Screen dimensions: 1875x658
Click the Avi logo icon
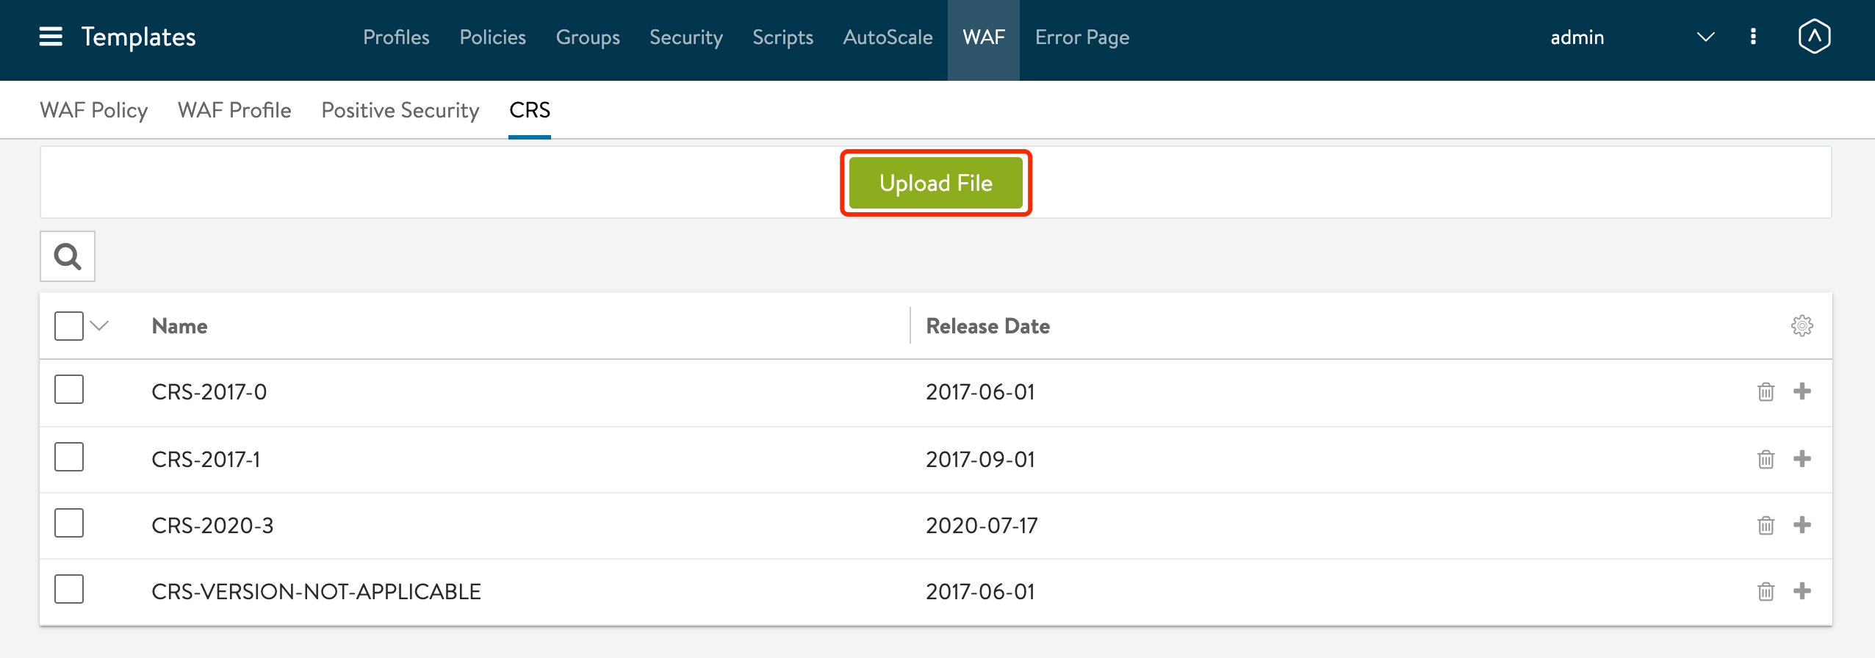pyautogui.click(x=1814, y=37)
